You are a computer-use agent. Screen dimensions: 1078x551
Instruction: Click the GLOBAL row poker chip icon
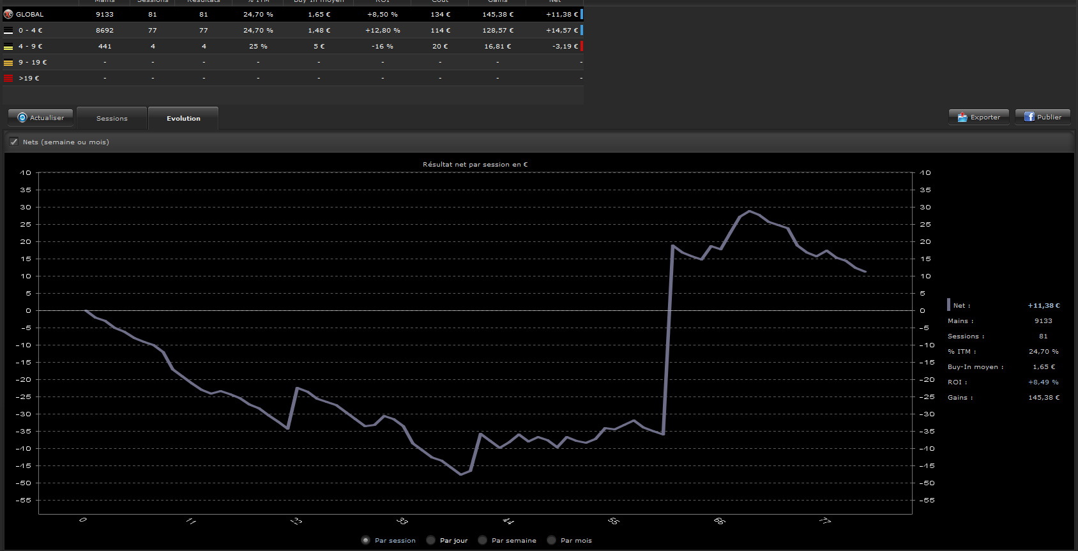[x=8, y=14]
